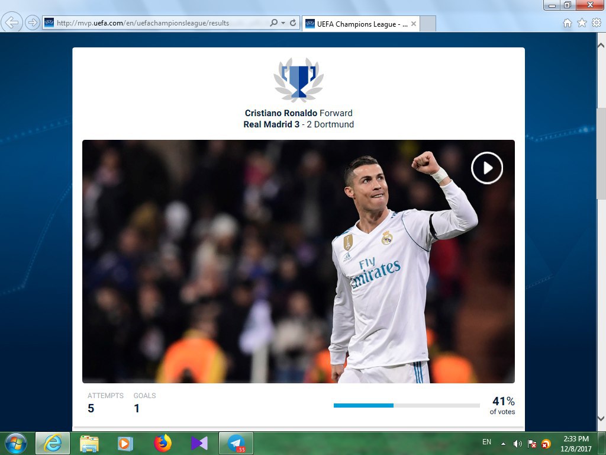Click the 41% of votes label

(x=502, y=405)
